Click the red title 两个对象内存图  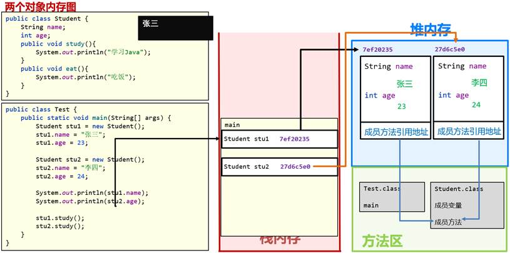tap(40, 6)
